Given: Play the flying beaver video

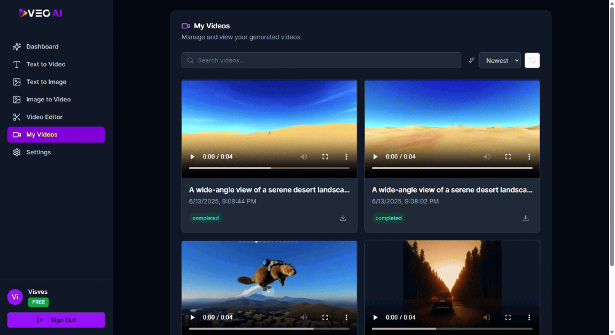Looking at the screenshot, I should [192, 317].
